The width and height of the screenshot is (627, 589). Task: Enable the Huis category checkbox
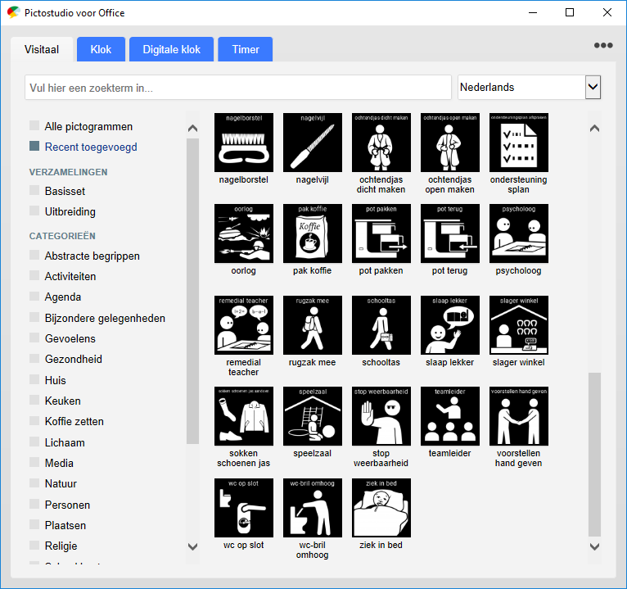34,379
